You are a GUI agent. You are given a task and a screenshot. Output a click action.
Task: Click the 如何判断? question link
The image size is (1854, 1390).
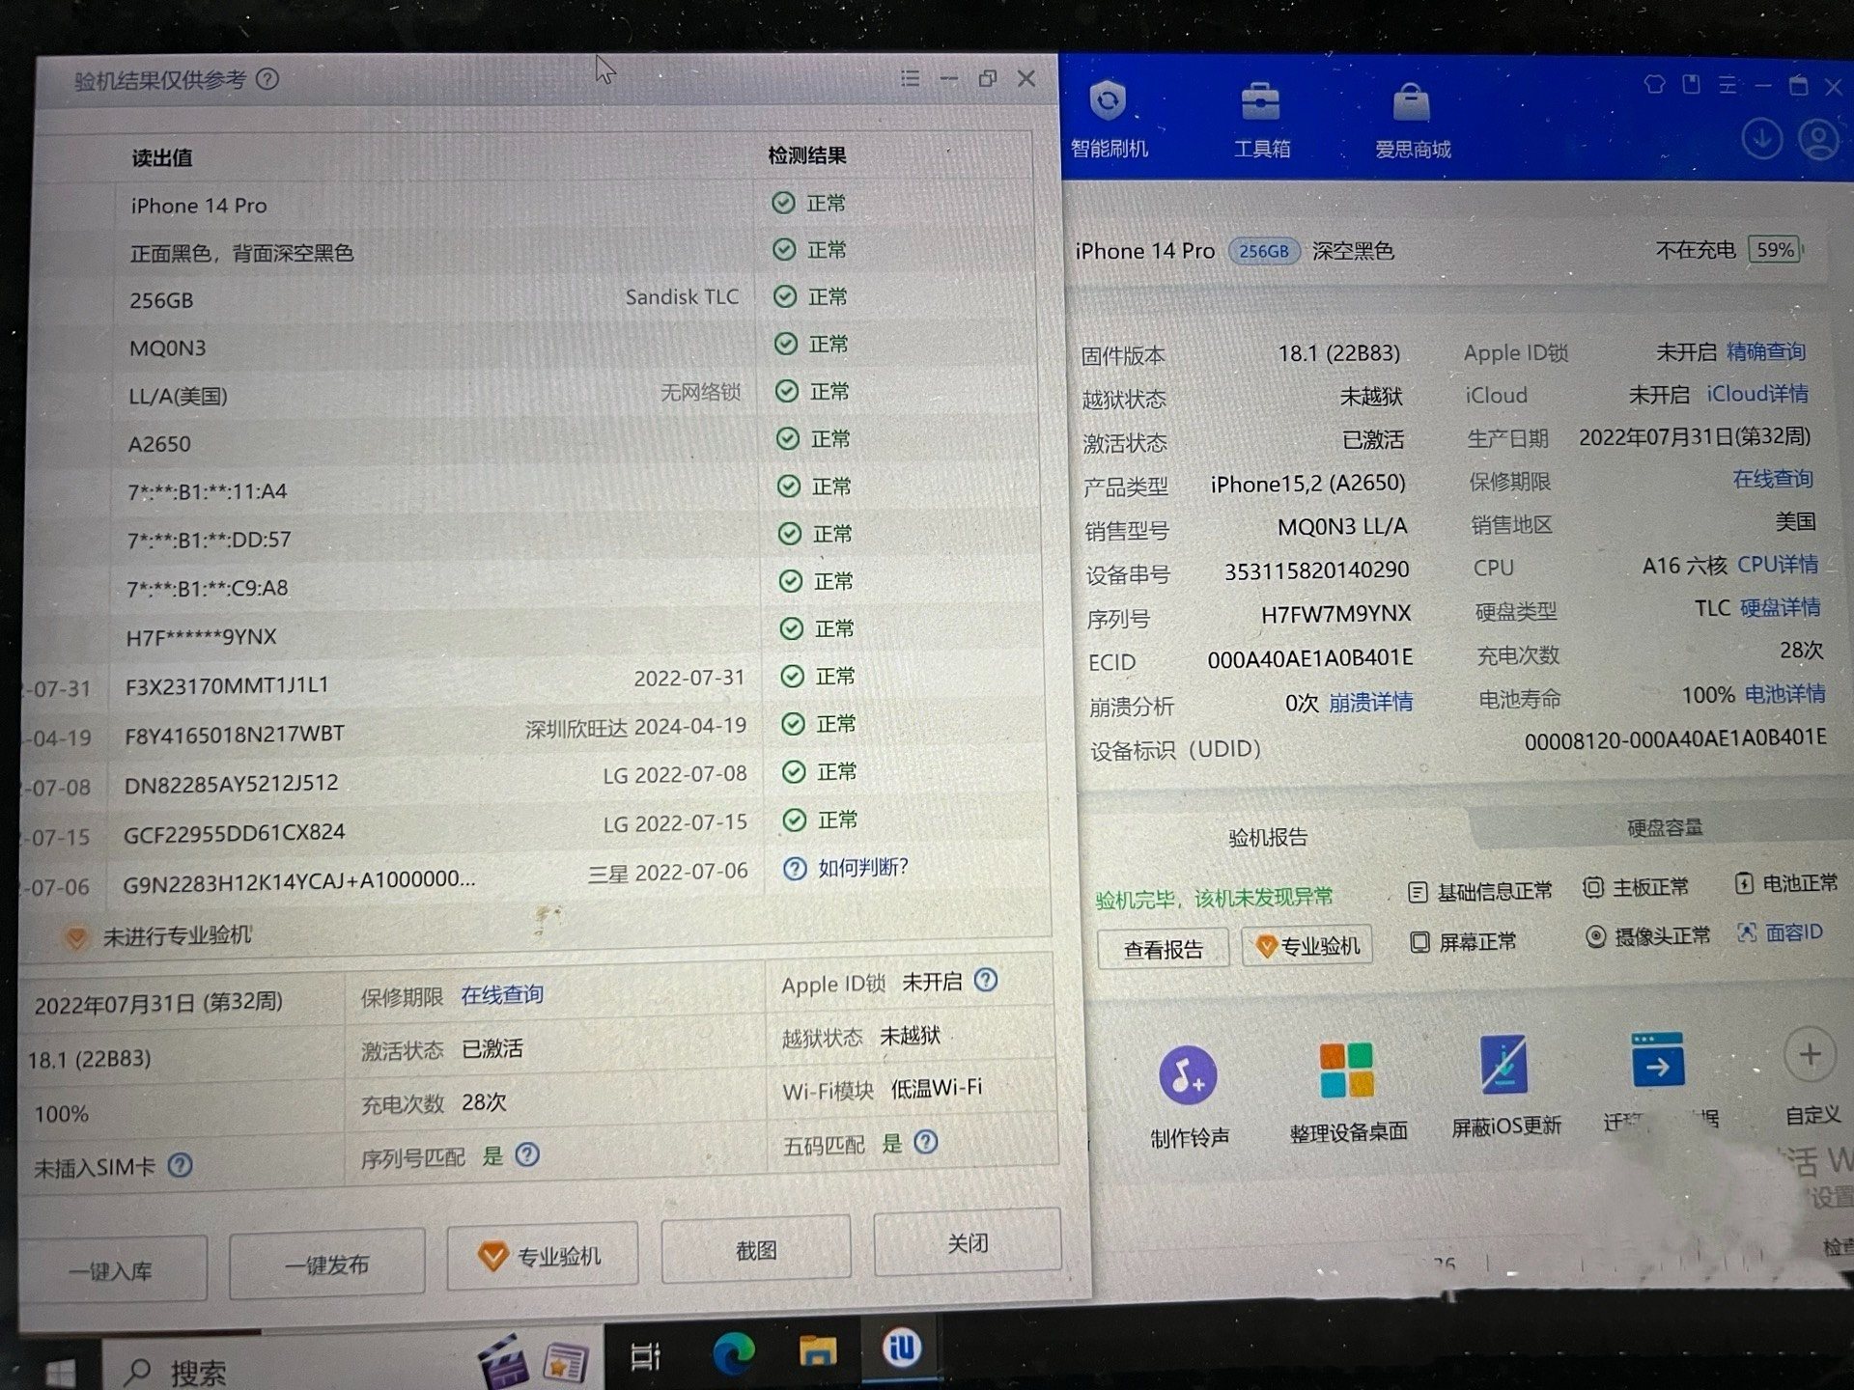(x=862, y=867)
